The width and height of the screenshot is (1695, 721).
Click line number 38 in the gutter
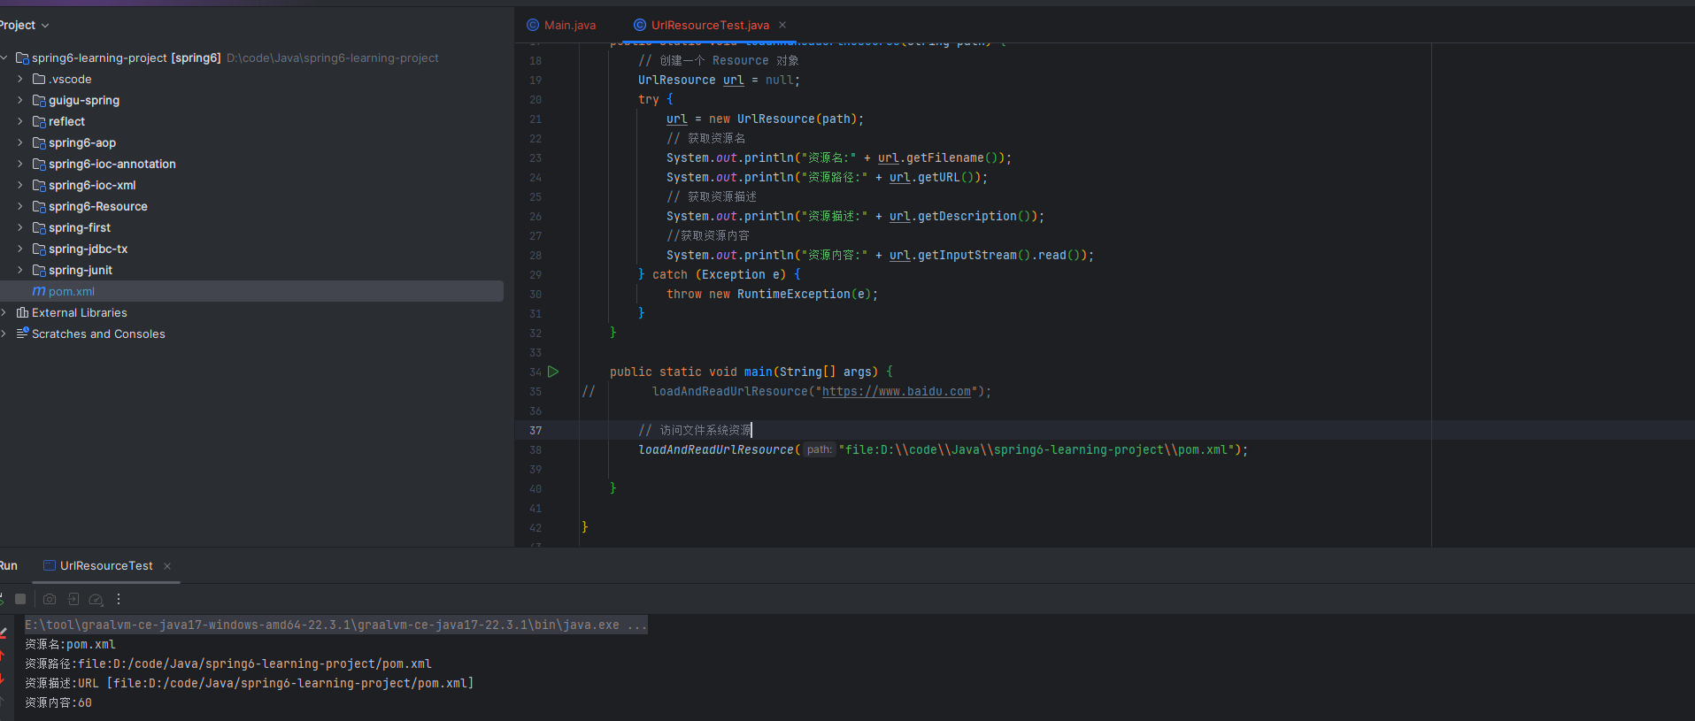pos(535,449)
